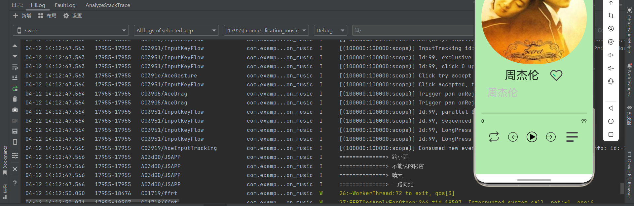Screen dimensions: 634x206
Task: Increase emulator volume icon
Action: 611,55
